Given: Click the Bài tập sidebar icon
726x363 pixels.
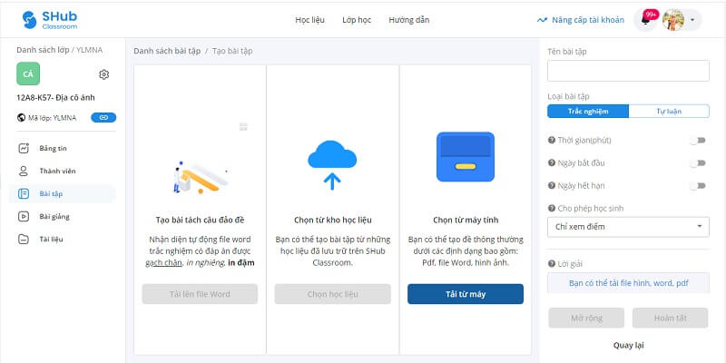Looking at the screenshot, I should coord(24,193).
